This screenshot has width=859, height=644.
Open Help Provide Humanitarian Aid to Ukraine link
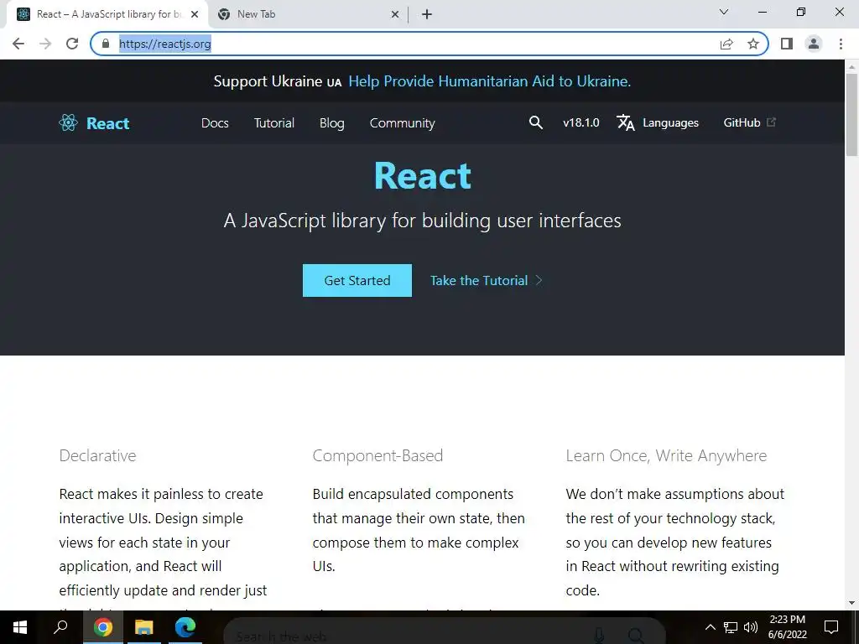[490, 81]
